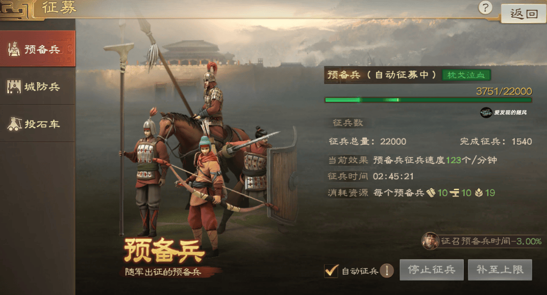547x295 pixels.
Task: Click the iron resource icon in 消耗资源
Action: [x=455, y=193]
